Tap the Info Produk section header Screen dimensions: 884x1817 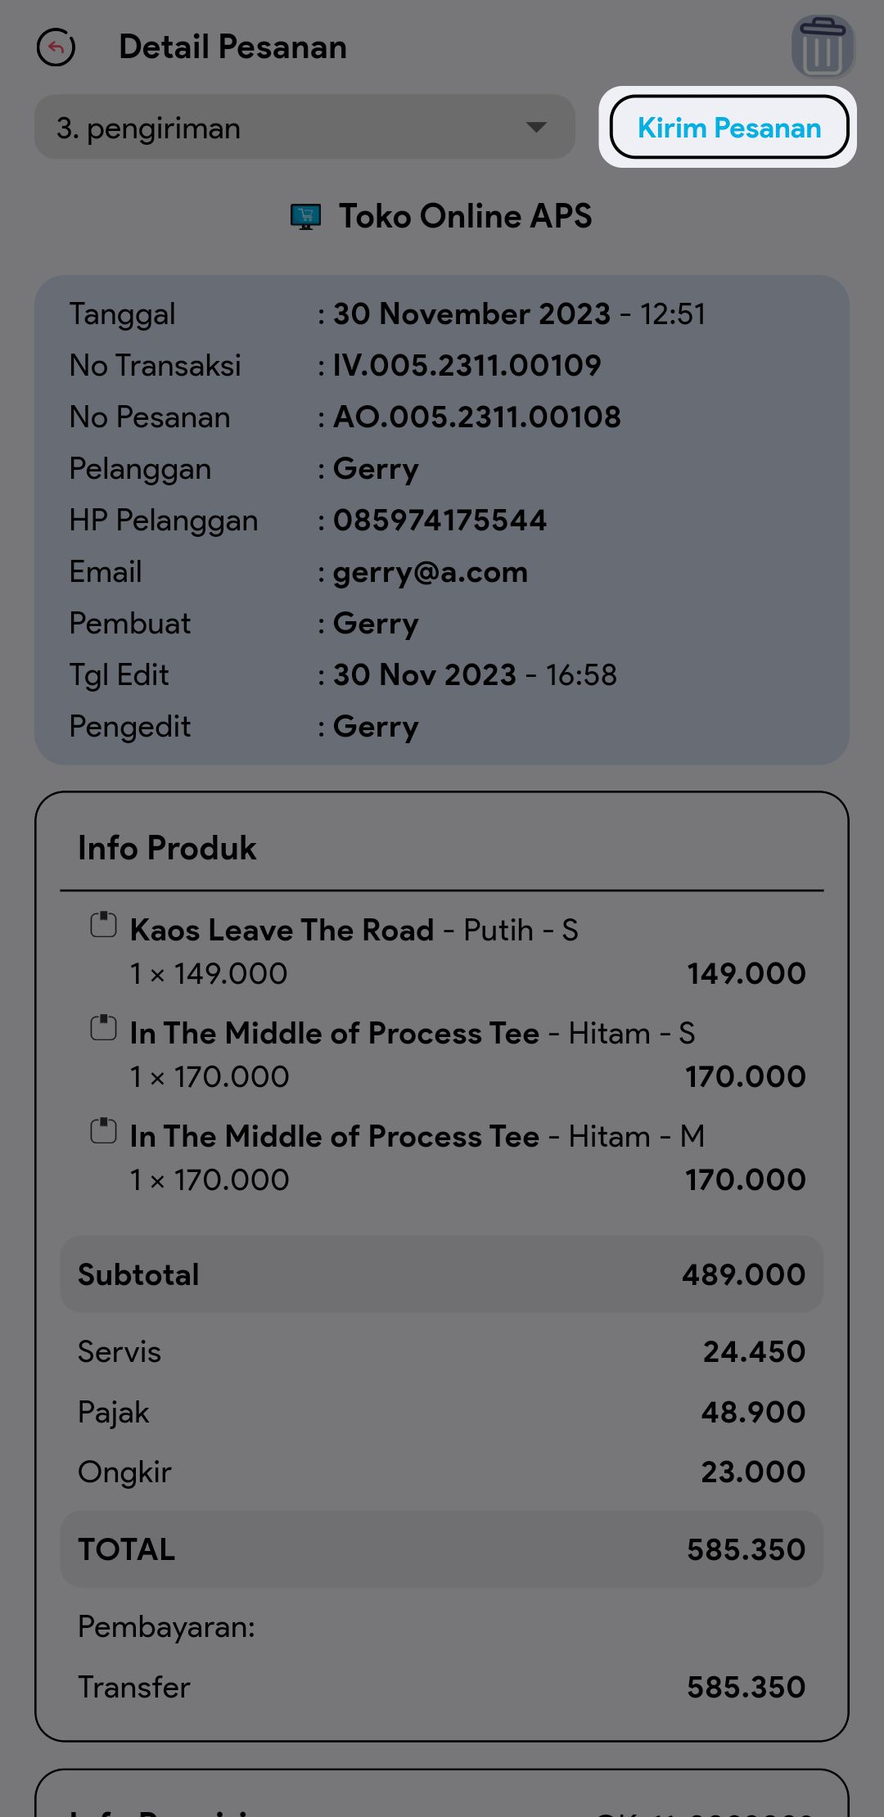click(x=167, y=849)
